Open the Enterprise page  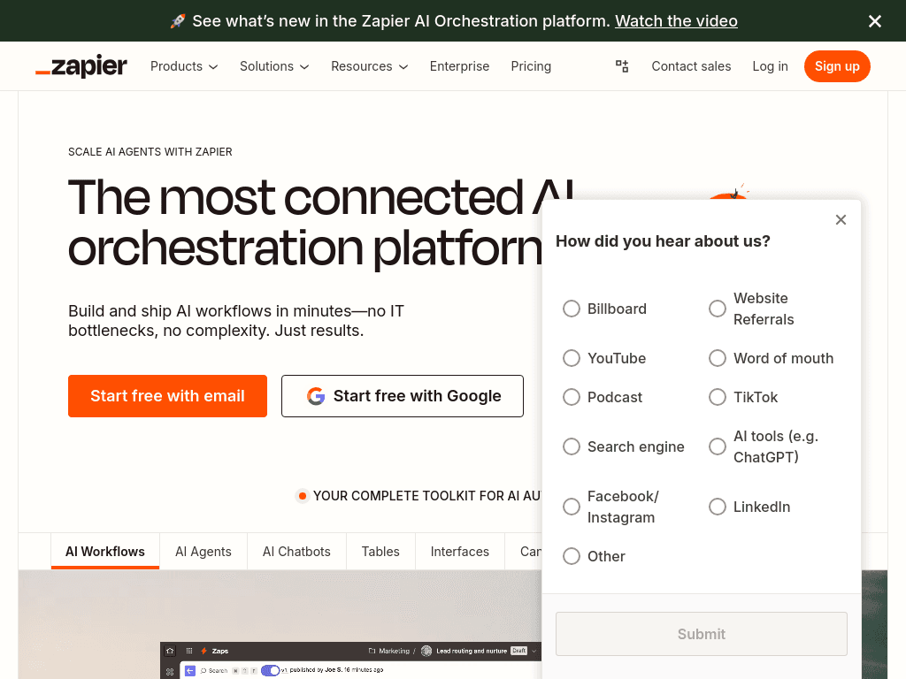coord(459,66)
